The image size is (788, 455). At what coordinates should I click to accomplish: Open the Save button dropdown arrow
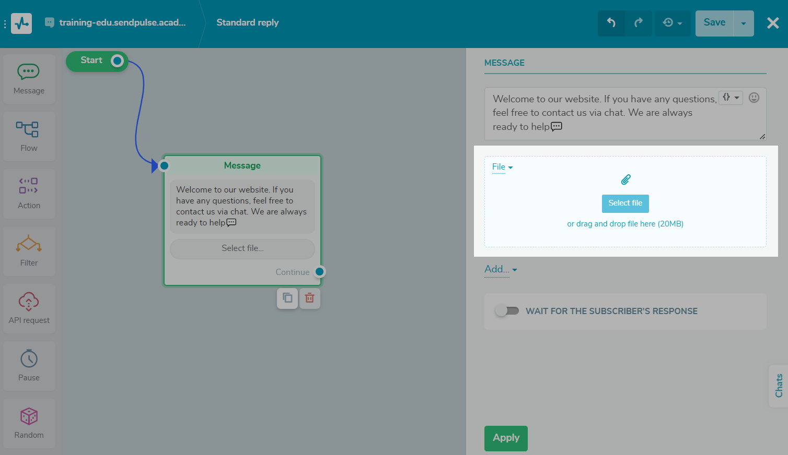pos(744,23)
